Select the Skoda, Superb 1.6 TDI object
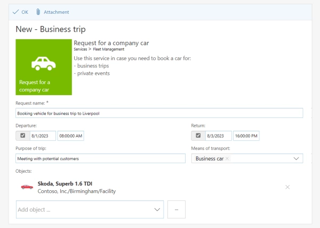Image resolution: width=320 pixels, height=228 pixels. click(65, 184)
